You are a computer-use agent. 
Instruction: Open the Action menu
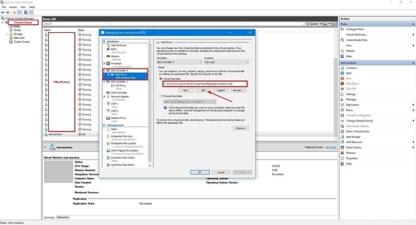click(x=13, y=7)
